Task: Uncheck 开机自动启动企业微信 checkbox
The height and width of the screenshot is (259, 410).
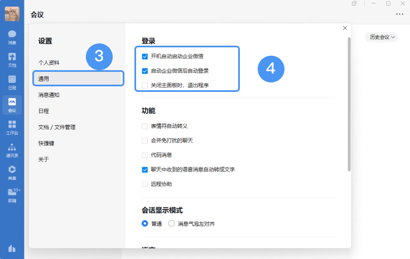Action: click(145, 56)
